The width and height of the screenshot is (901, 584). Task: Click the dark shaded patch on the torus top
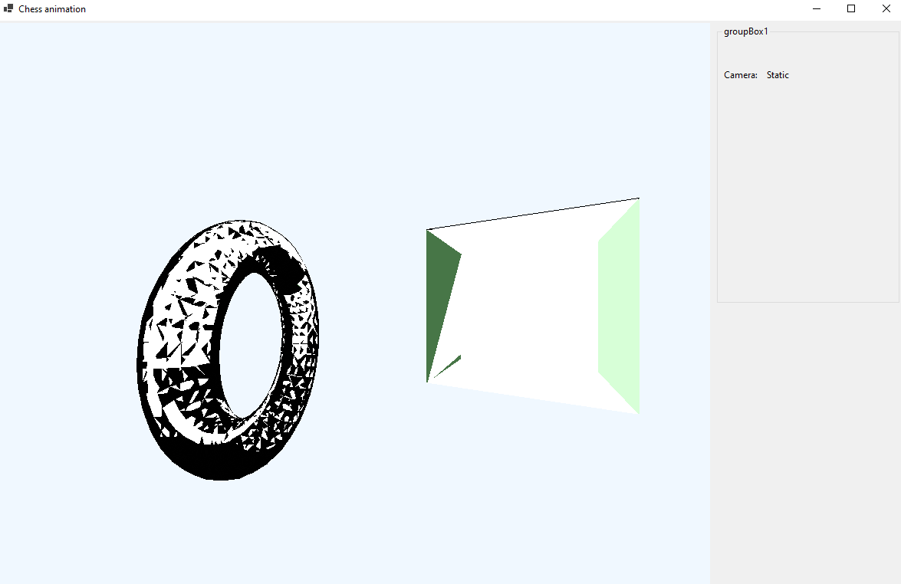[282, 268]
